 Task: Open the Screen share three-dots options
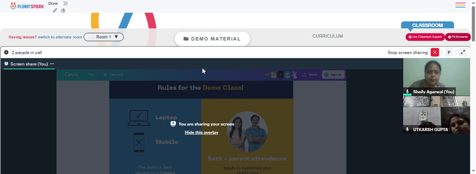[52, 64]
